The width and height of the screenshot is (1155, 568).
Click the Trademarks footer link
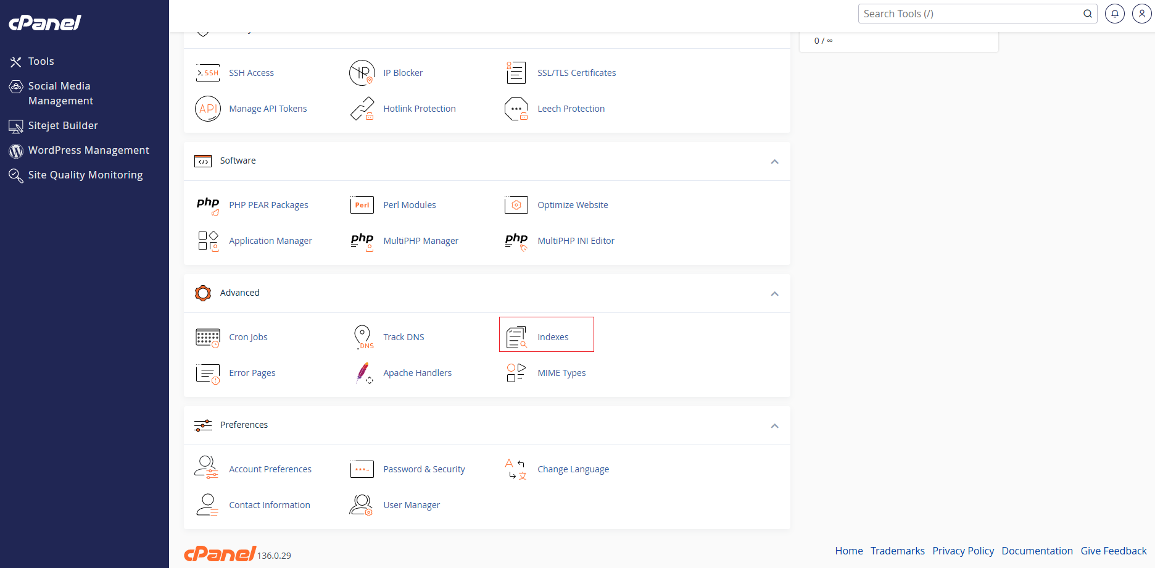click(x=898, y=551)
